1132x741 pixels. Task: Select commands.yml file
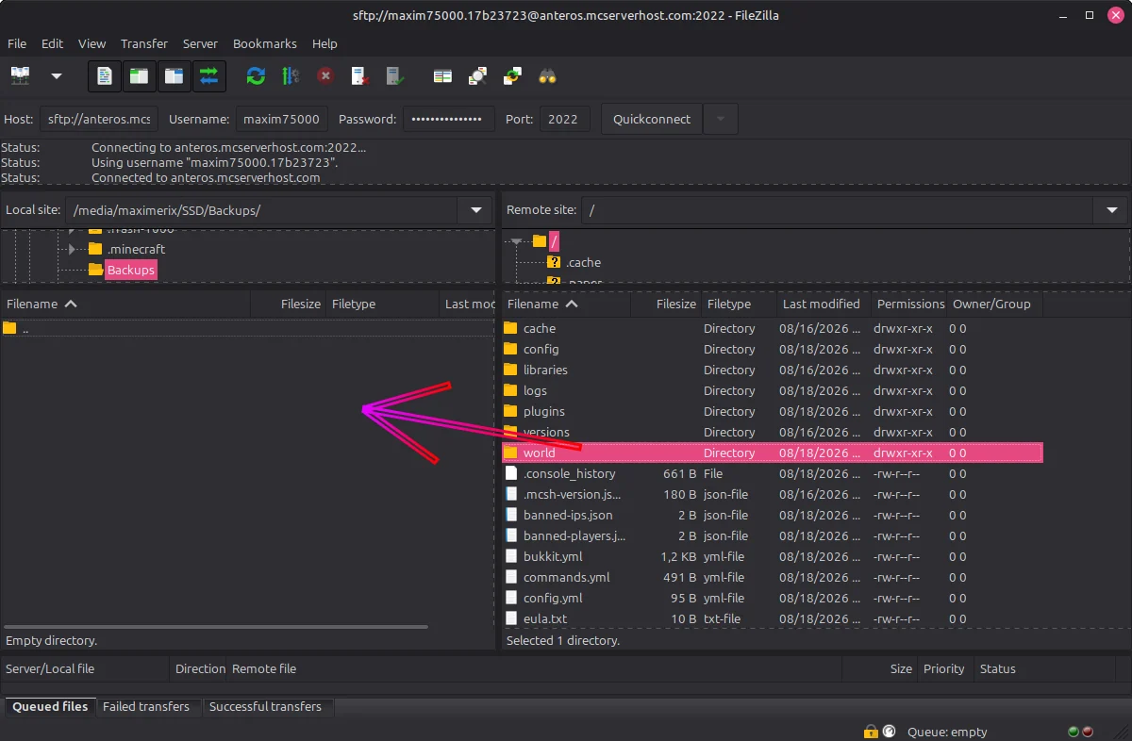pos(567,577)
